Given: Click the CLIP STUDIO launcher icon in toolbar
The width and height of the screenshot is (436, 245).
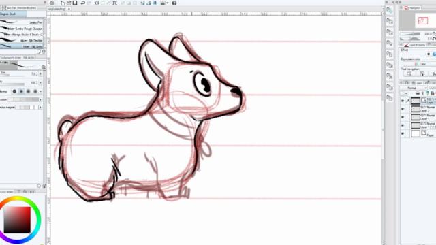Looking at the screenshot, I should tap(52, 3).
